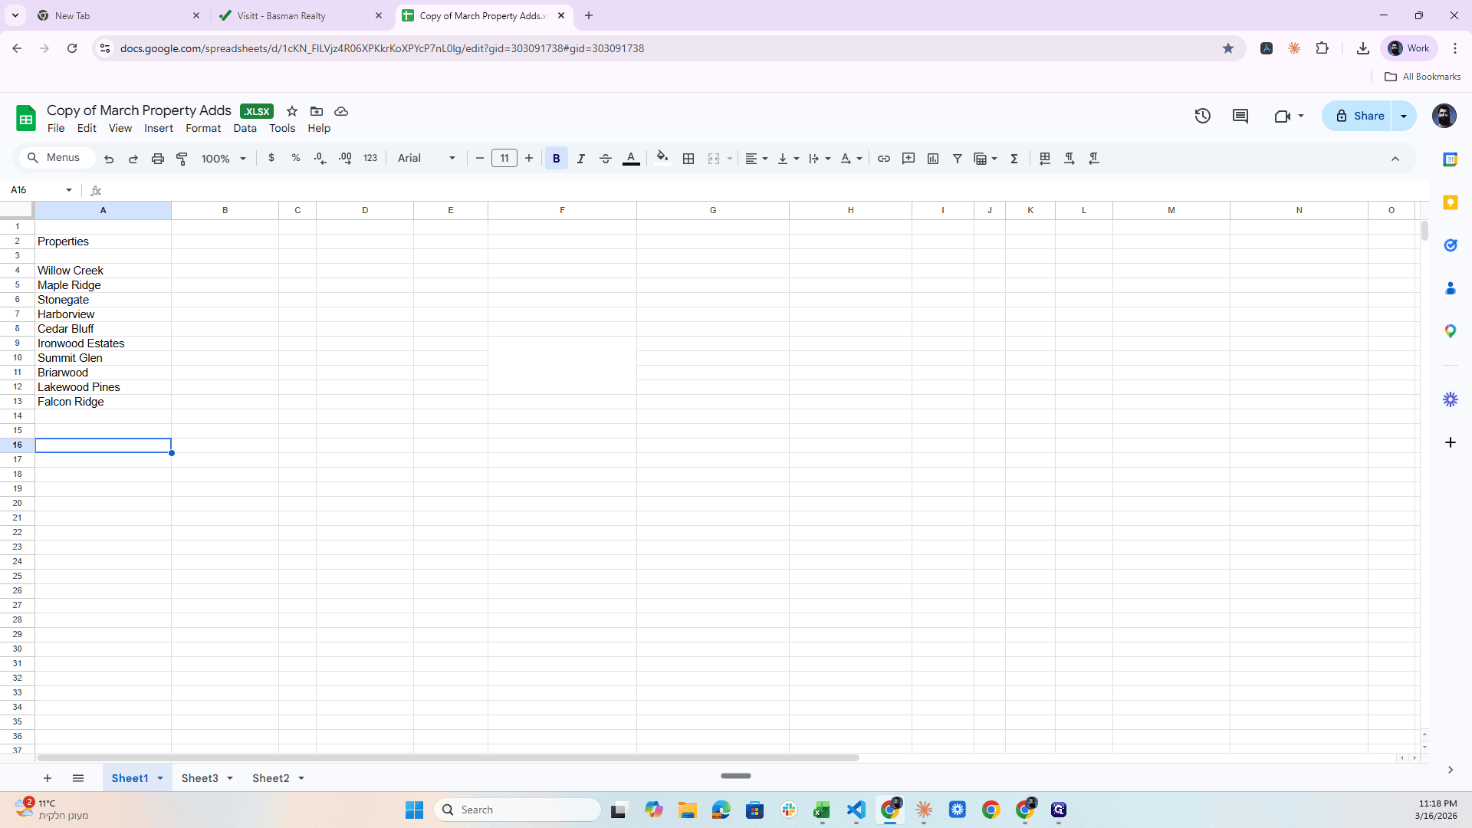Screen dimensions: 1472x828
Task: Decrease font size with minus button
Action: click(480, 159)
